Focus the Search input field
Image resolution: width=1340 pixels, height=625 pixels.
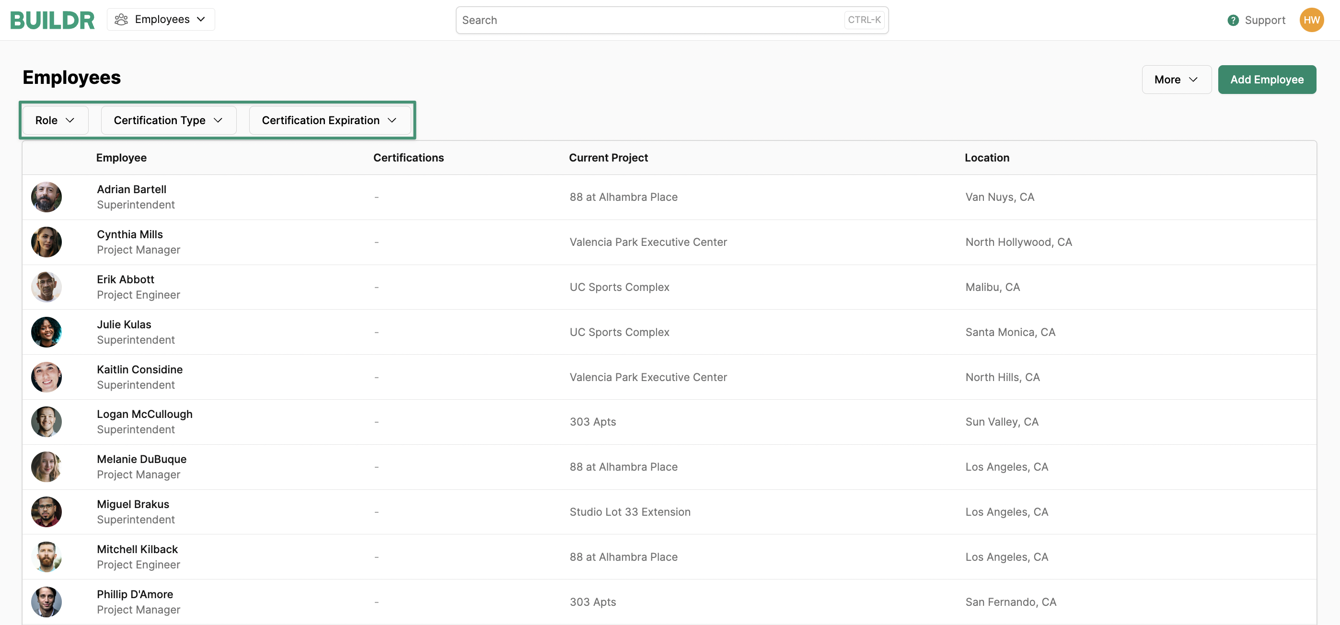tap(671, 20)
